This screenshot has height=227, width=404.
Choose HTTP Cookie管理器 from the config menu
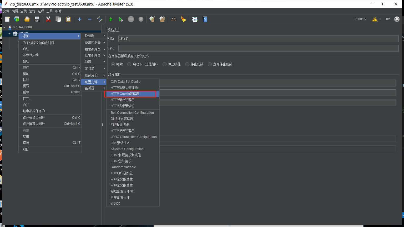tap(133, 94)
